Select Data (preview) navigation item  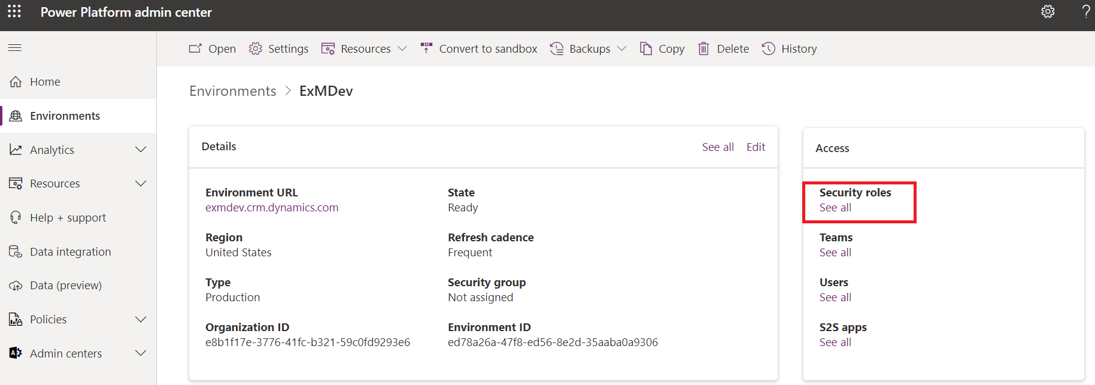78,286
